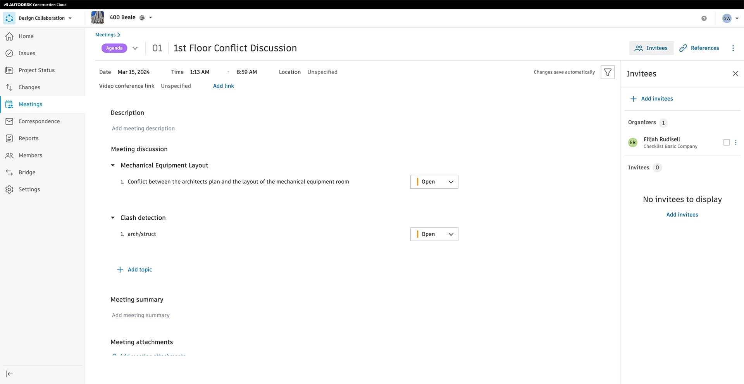
Task: Open the meeting more options menu
Action: pos(733,48)
